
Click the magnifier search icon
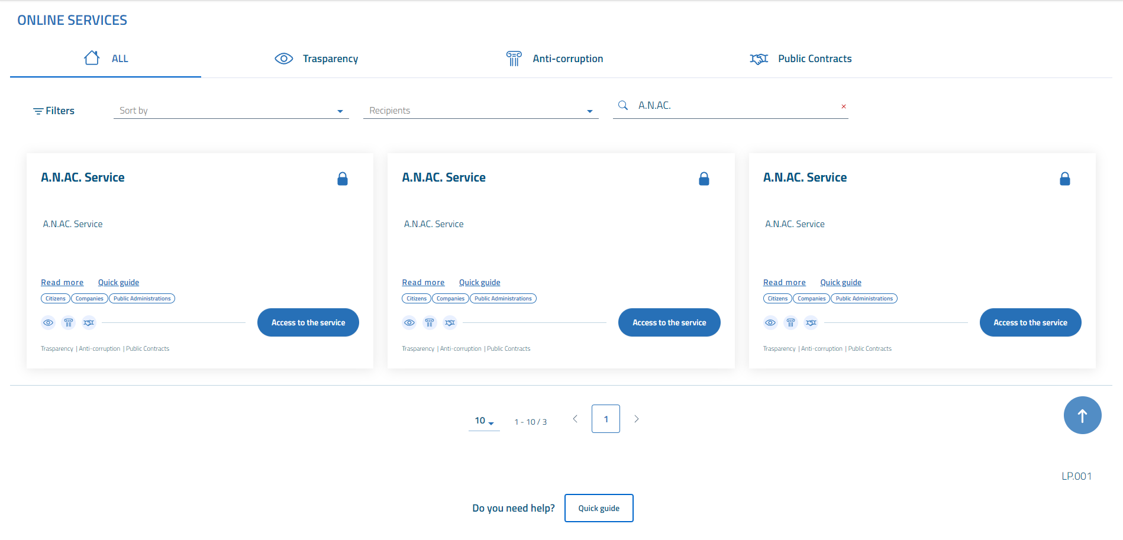click(x=623, y=105)
